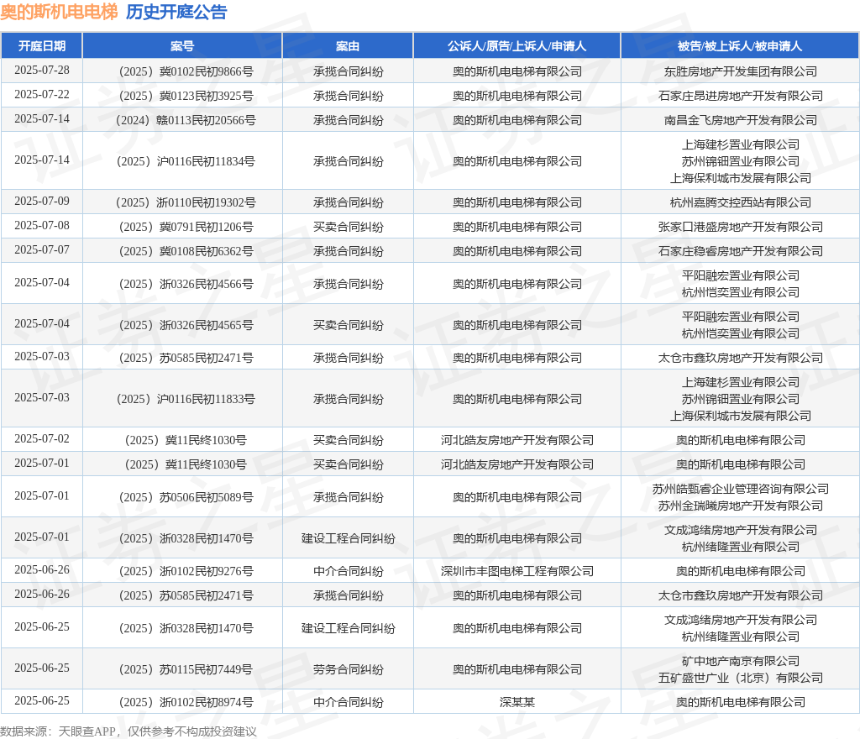860x739 pixels.
Task: Select defendant 苏州皓甄睿企业管理咨询有限公司
Action: coord(741,489)
